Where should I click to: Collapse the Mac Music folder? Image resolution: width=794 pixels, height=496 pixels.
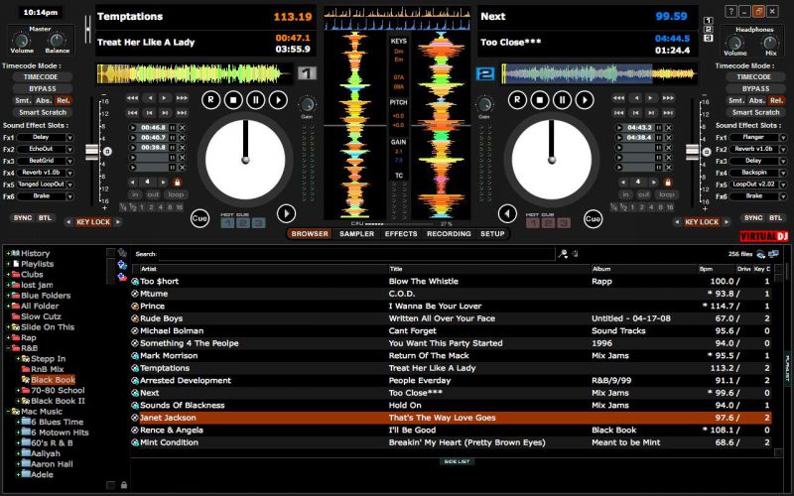[8, 412]
